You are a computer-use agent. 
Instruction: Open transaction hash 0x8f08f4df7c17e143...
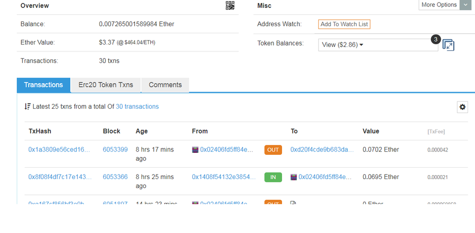point(60,177)
